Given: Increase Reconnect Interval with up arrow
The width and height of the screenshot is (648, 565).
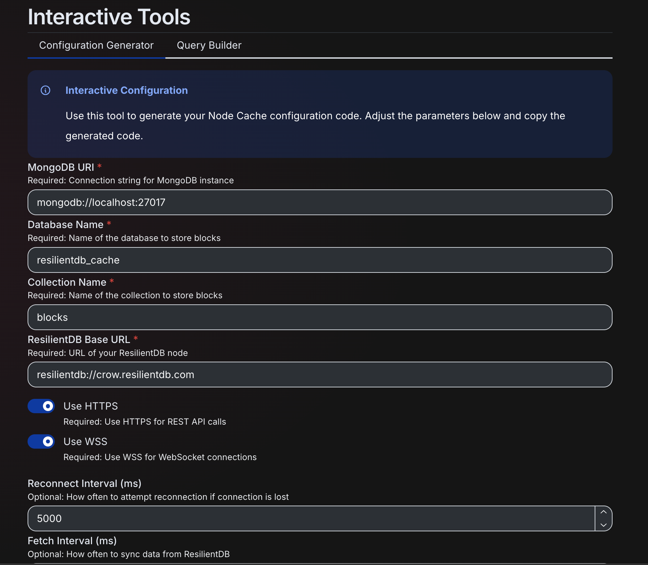Looking at the screenshot, I should point(604,512).
